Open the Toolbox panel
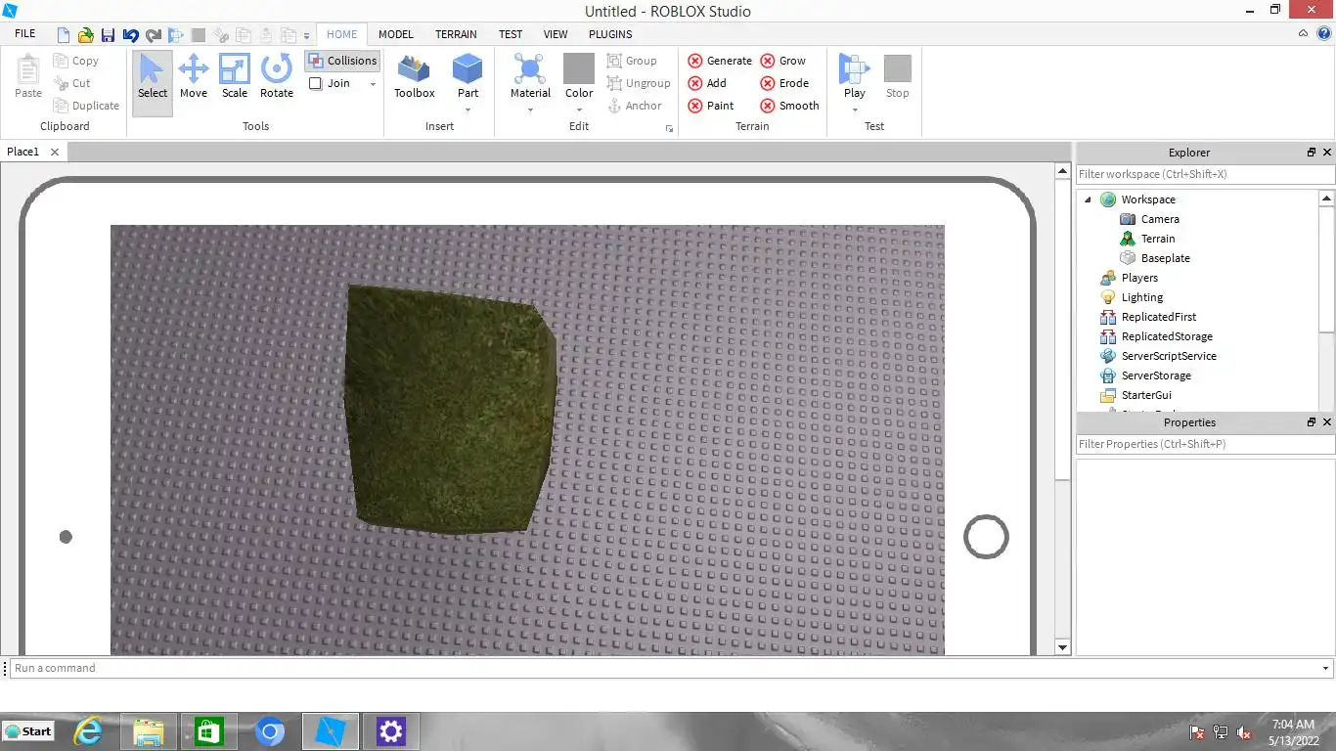The height and width of the screenshot is (751, 1336). coord(415,76)
